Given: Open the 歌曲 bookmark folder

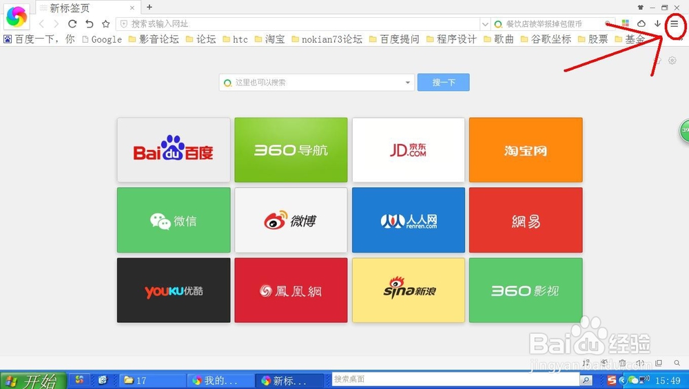Looking at the screenshot, I should pyautogui.click(x=499, y=39).
